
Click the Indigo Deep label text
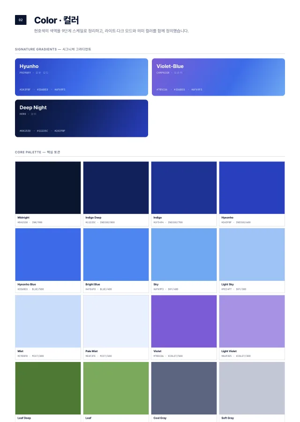pos(93,218)
